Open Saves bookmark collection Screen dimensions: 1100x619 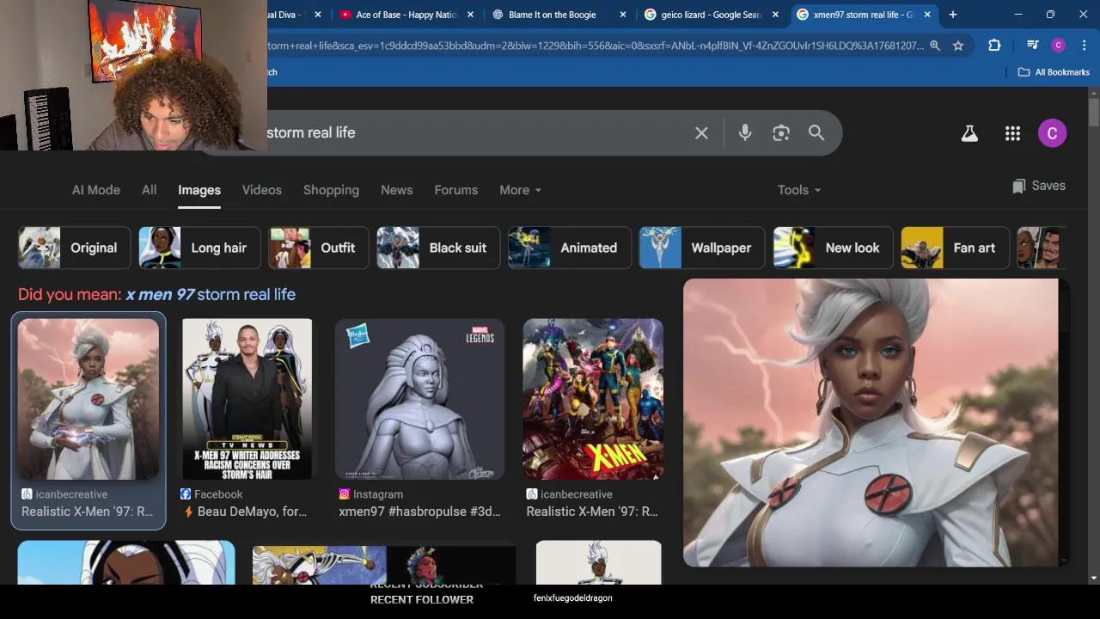[1038, 186]
